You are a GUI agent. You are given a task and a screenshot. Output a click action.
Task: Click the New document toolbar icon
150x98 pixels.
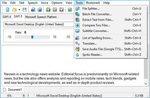pos(8,10)
